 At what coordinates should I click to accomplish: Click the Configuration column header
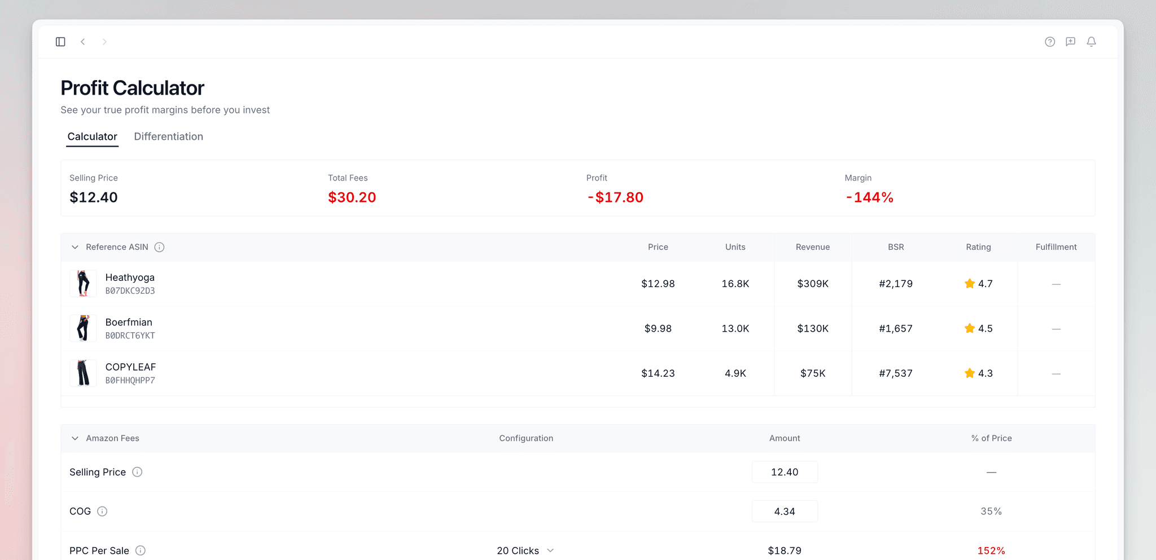coord(526,438)
